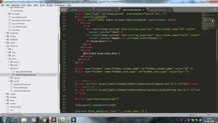
Task: Open ajax_data.blade.php in the sidebar tree
Action: 24,71
